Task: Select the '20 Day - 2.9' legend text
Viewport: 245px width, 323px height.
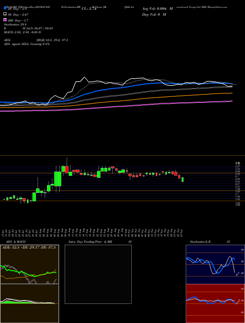Action: [x=17, y=9]
